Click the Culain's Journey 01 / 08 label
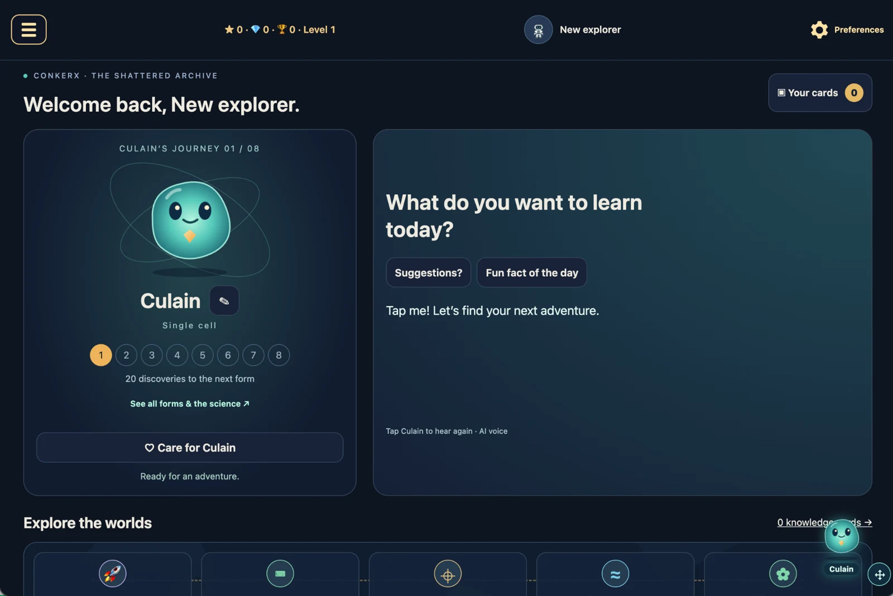The width and height of the screenshot is (893, 596). [190, 148]
